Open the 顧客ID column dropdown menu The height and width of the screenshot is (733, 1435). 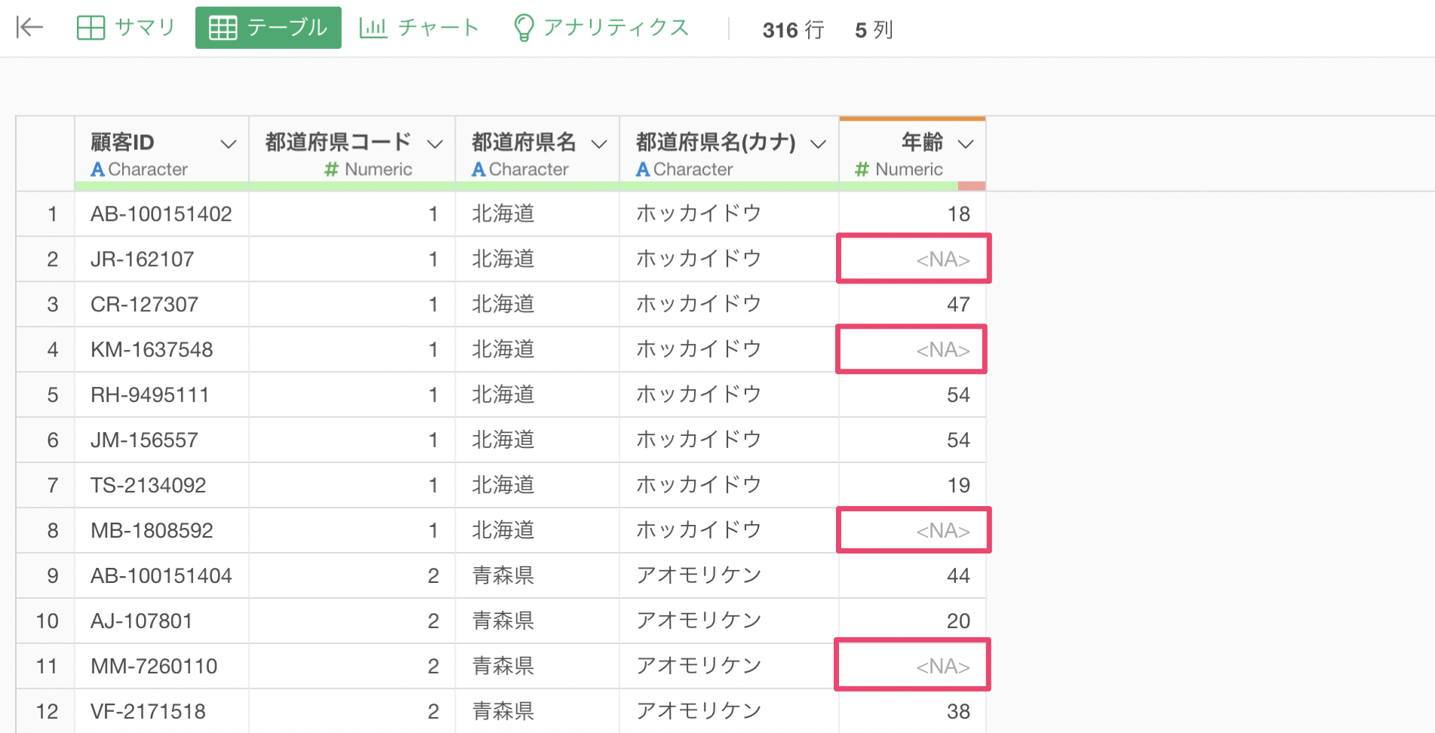coord(228,143)
